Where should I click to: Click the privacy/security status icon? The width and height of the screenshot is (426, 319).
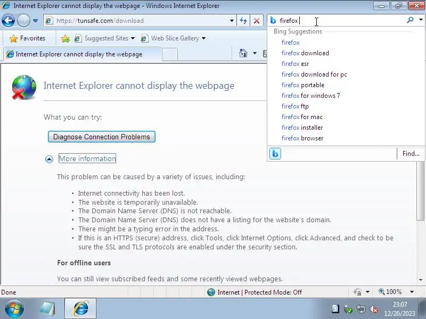[357, 292]
